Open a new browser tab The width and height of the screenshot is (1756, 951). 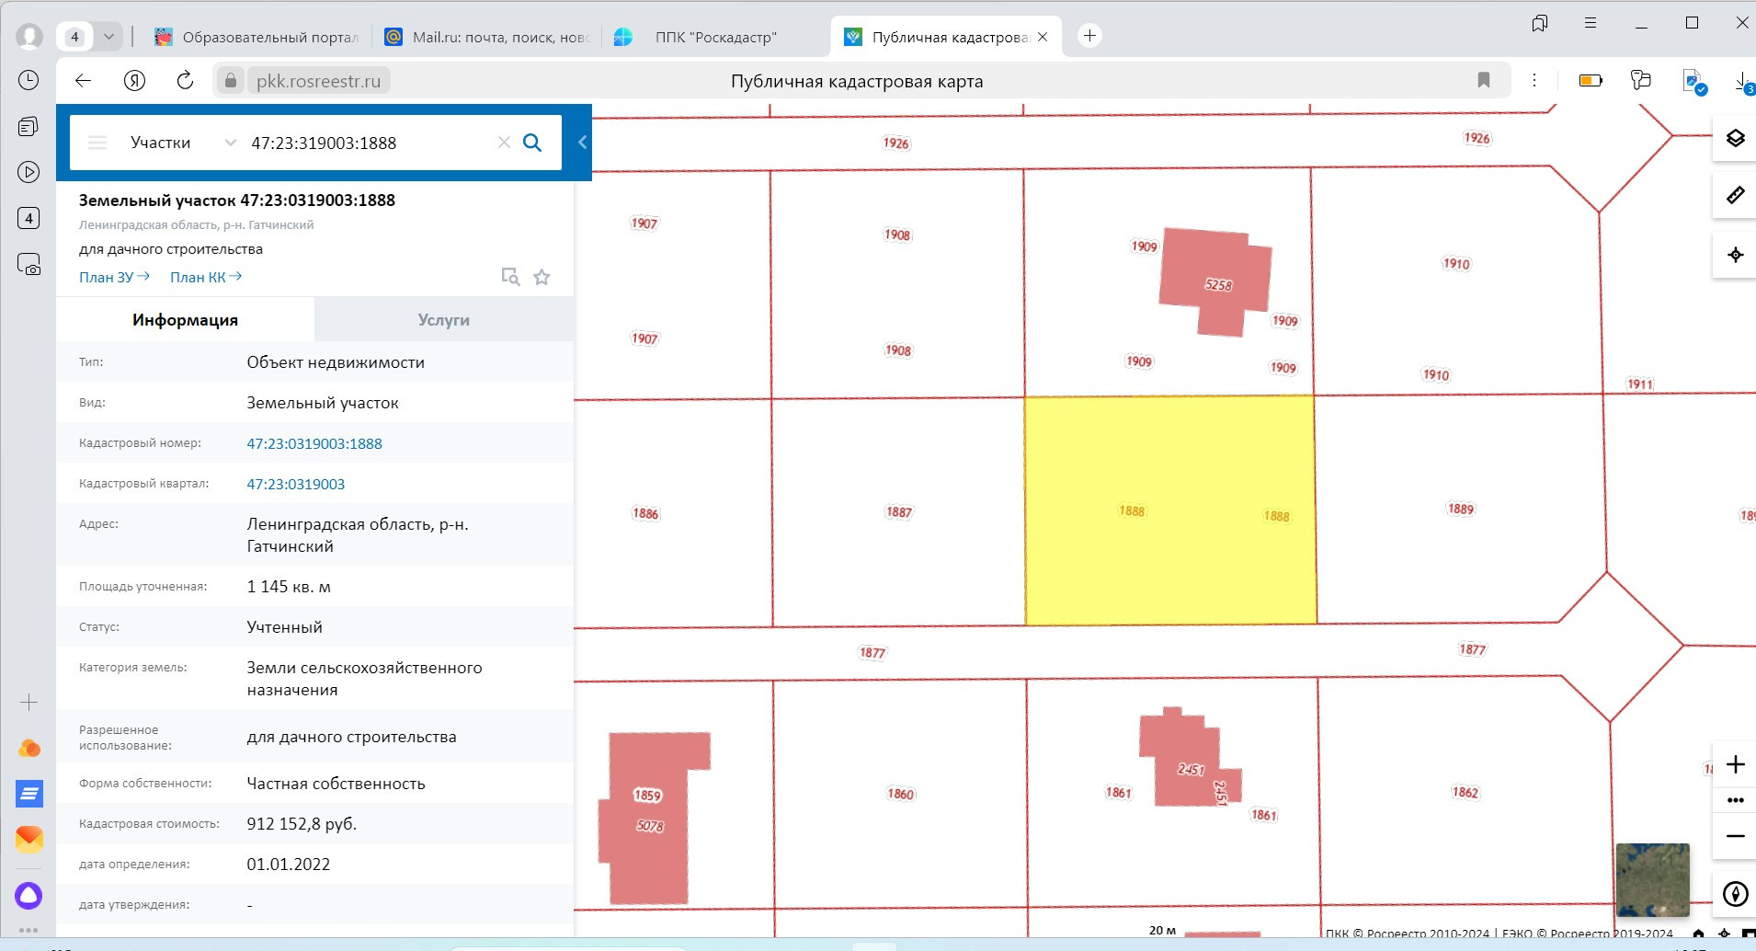1089,36
